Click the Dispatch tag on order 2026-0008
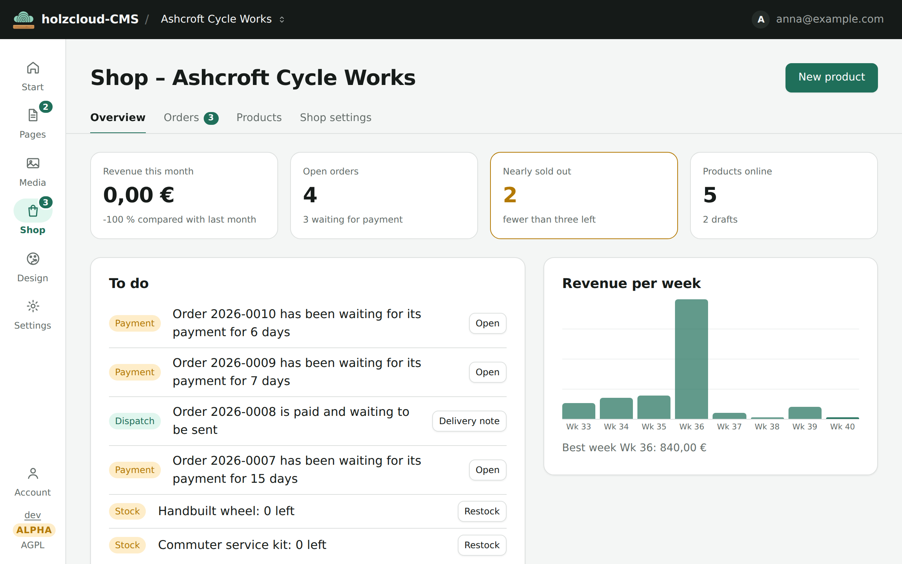The width and height of the screenshot is (902, 564). (x=135, y=421)
